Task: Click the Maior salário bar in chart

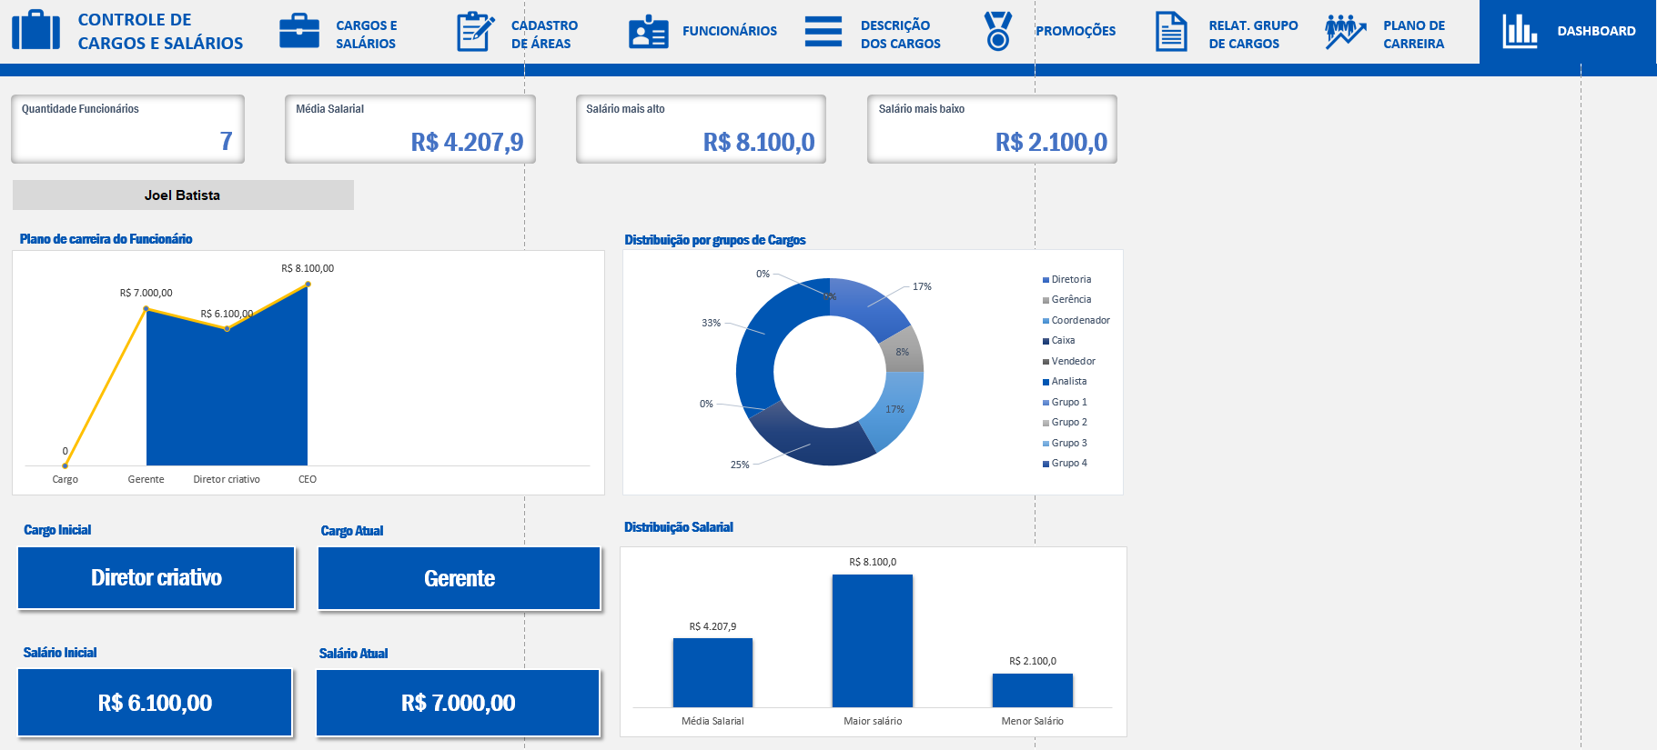Action: [872, 640]
